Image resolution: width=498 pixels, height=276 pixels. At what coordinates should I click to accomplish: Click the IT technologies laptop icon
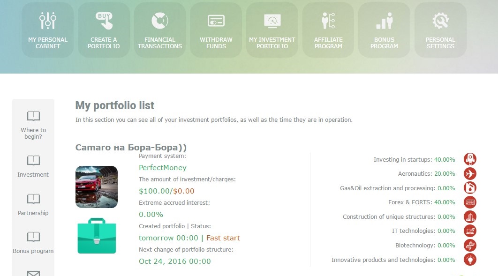[470, 231]
